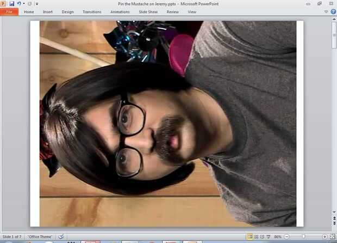Image resolution: width=337 pixels, height=243 pixels.
Task: Open the View ribbon tab
Action: pyautogui.click(x=192, y=12)
